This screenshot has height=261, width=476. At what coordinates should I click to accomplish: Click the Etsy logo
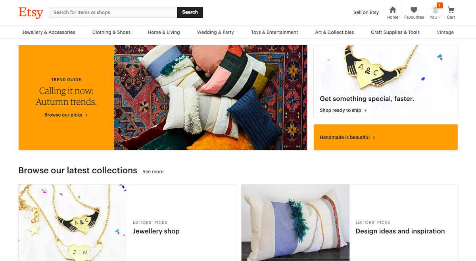click(x=31, y=12)
